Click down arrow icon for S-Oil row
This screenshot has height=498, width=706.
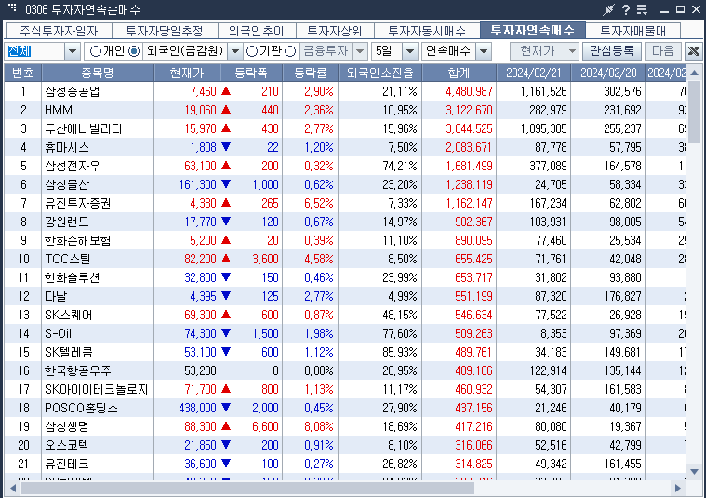click(x=226, y=333)
